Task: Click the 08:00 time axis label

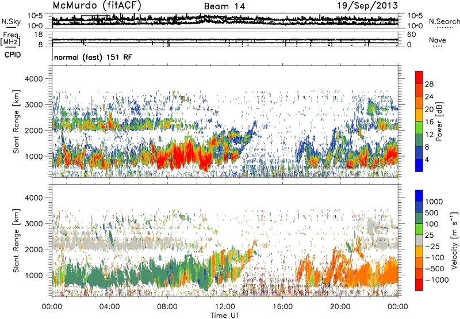Action: tap(167, 307)
